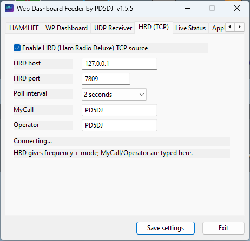Uncheck Enable HRD TCP source checkbox
The height and width of the screenshot is (241, 250).
(x=17, y=48)
